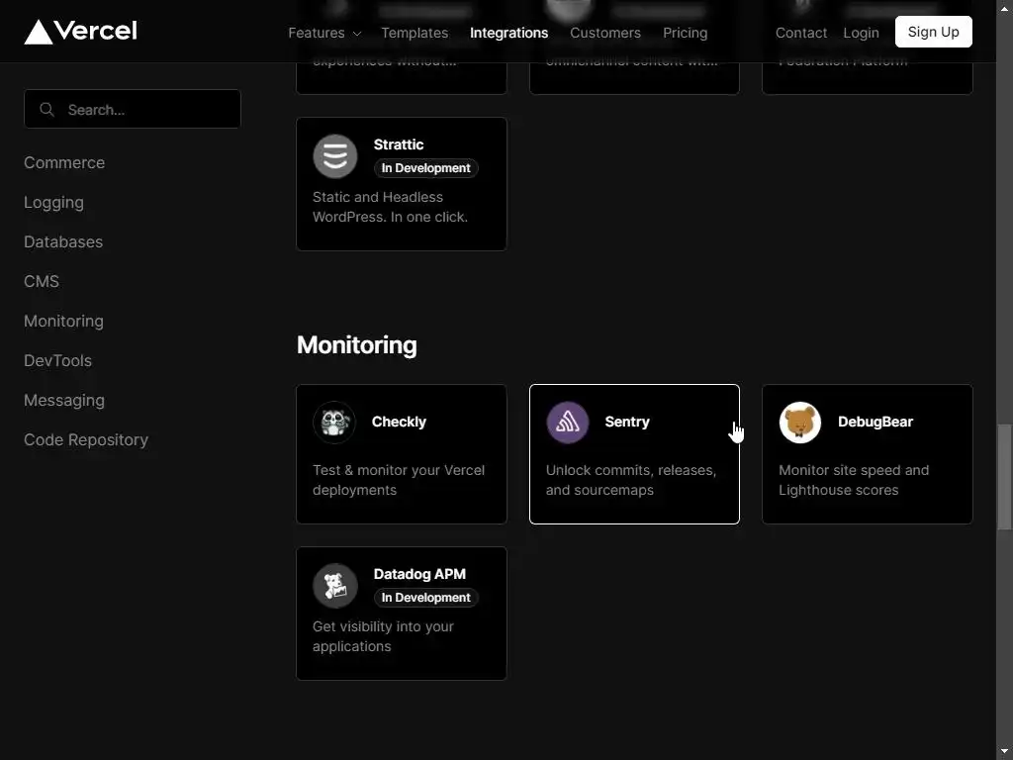Image resolution: width=1013 pixels, height=760 pixels.
Task: Expand the Features dropdown chevron
Action: pos(357,34)
